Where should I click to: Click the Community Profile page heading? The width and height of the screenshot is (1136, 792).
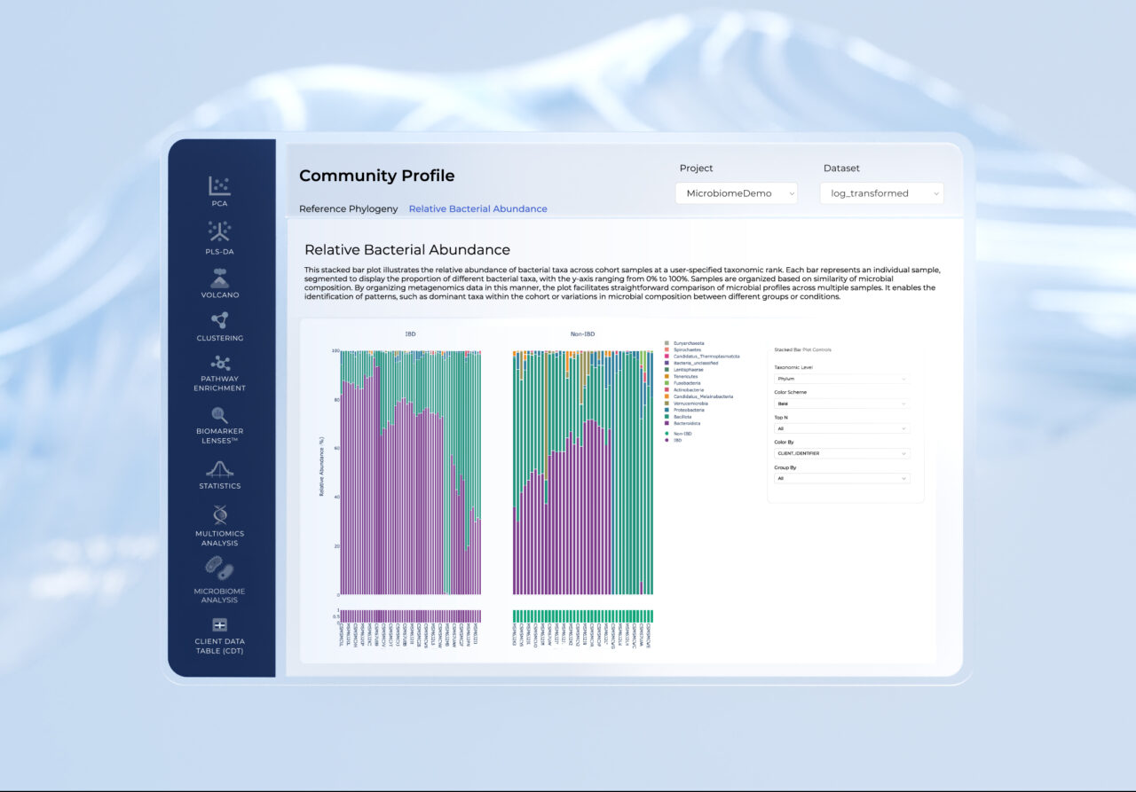click(x=376, y=176)
